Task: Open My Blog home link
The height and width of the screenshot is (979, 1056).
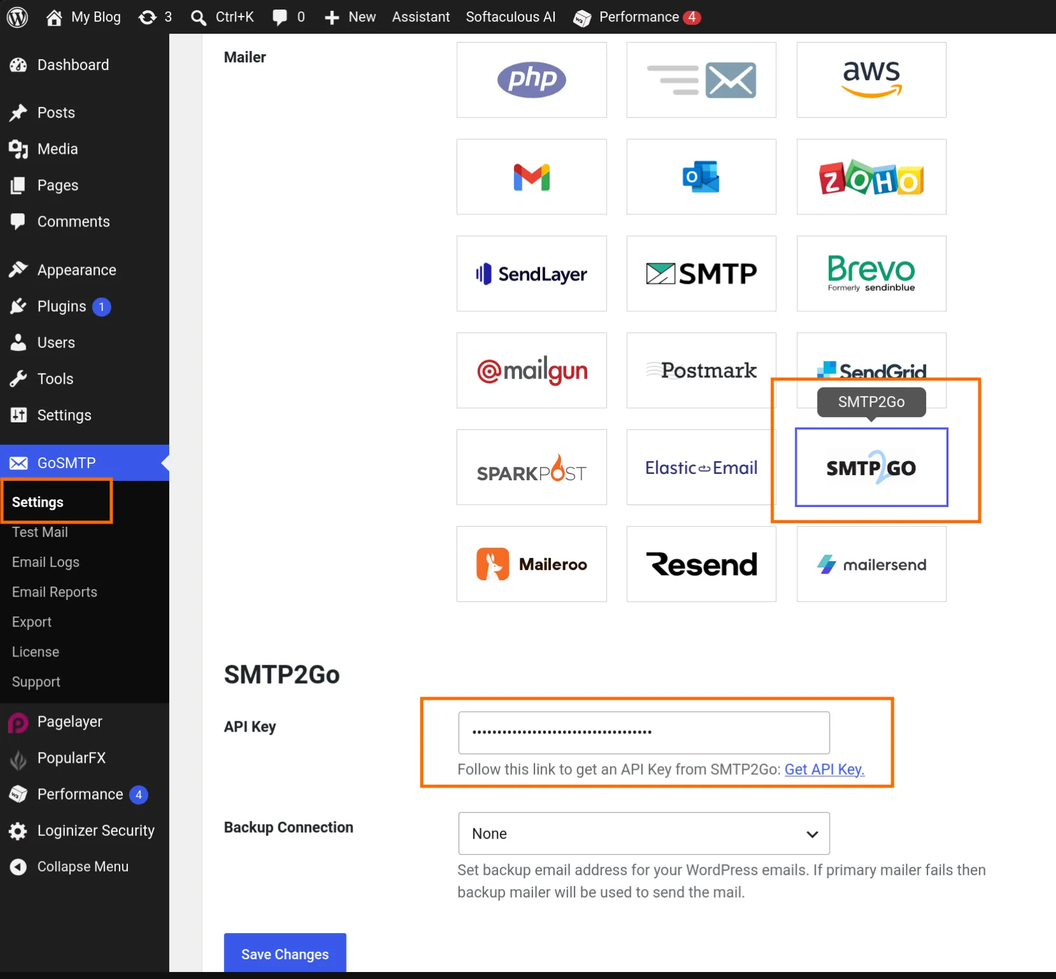Action: pyautogui.click(x=83, y=17)
